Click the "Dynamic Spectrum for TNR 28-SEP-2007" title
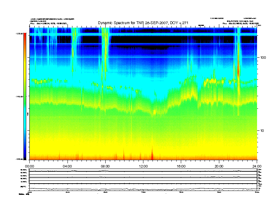Image resolution: width=277 pixels, height=214 pixels. pyautogui.click(x=143, y=23)
